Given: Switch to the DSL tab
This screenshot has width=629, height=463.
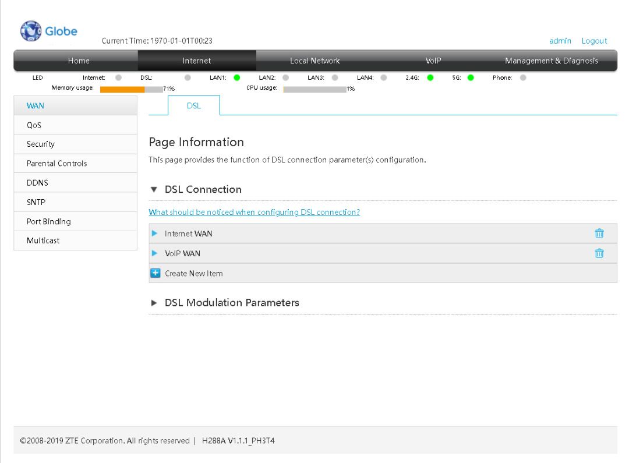Looking at the screenshot, I should (x=193, y=105).
